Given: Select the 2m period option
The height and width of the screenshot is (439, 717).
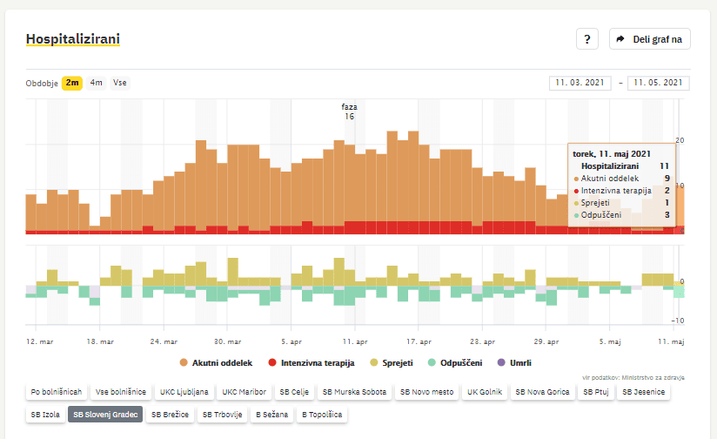Looking at the screenshot, I should tap(72, 83).
